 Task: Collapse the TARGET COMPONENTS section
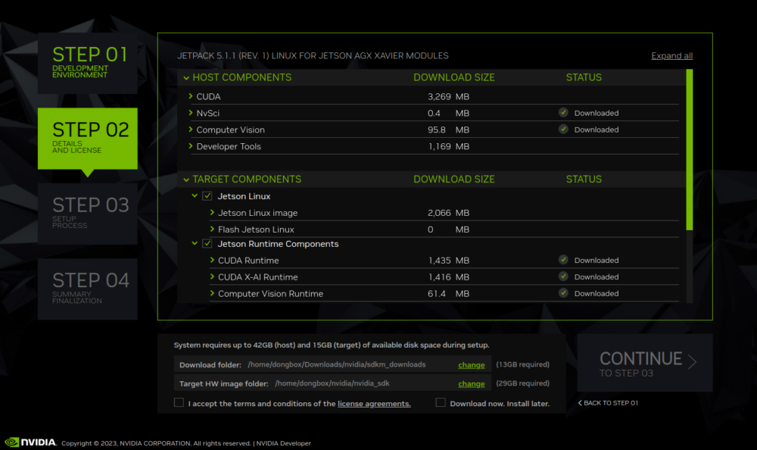point(185,179)
